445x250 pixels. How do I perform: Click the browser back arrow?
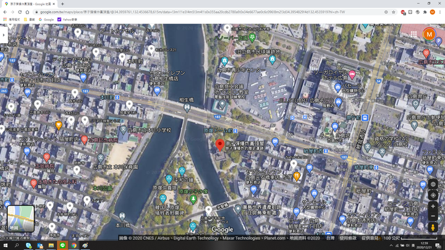tap(5, 12)
